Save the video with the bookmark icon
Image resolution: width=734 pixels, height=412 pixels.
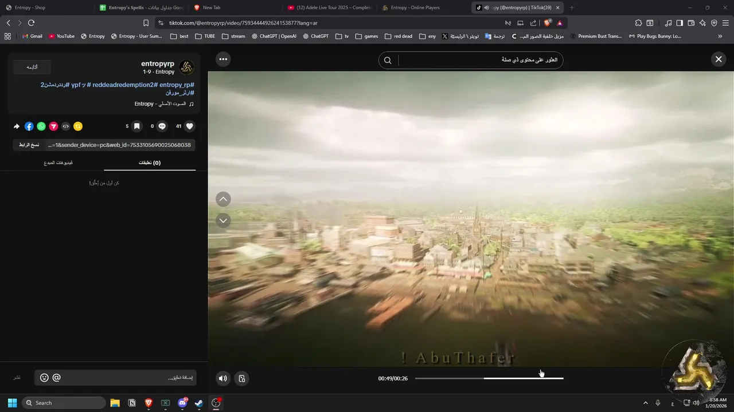coord(136,126)
